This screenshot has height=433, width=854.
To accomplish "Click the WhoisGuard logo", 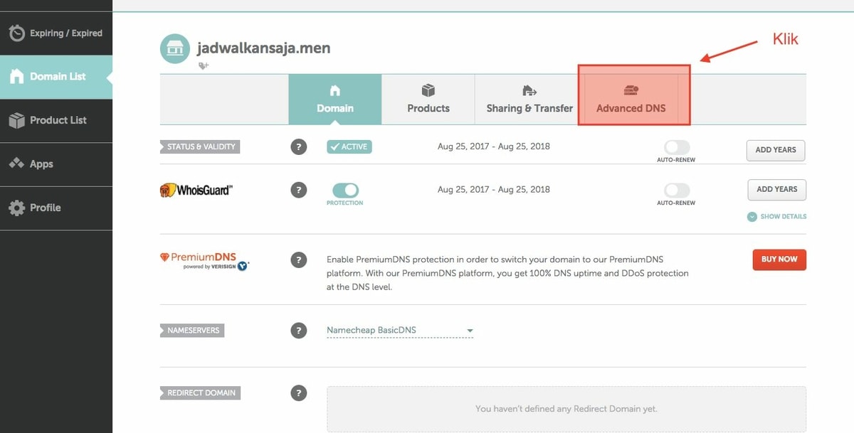I will [196, 190].
